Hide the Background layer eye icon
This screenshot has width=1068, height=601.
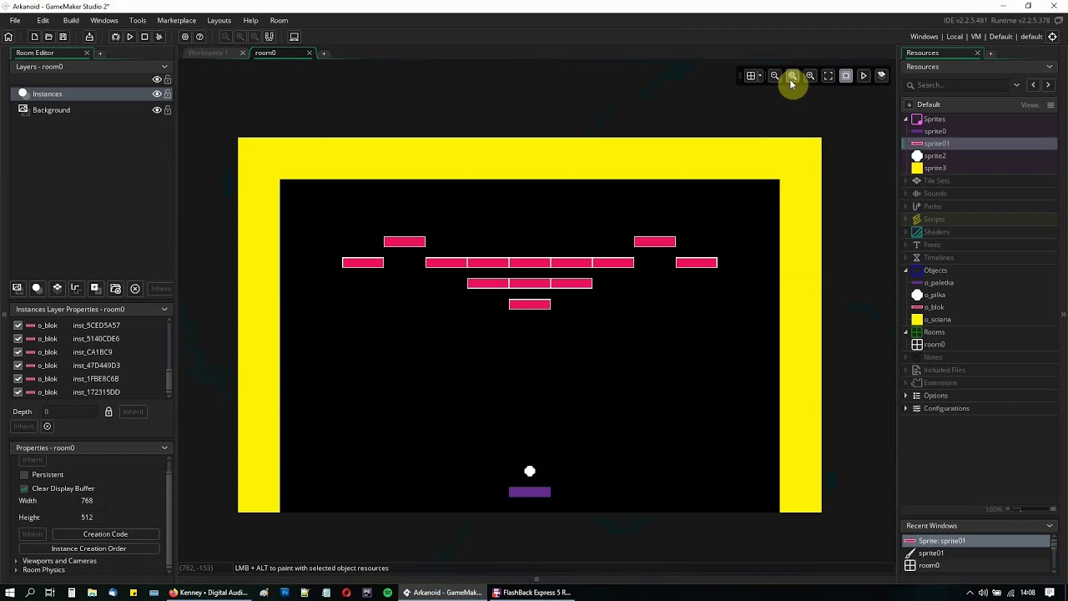[x=156, y=110]
